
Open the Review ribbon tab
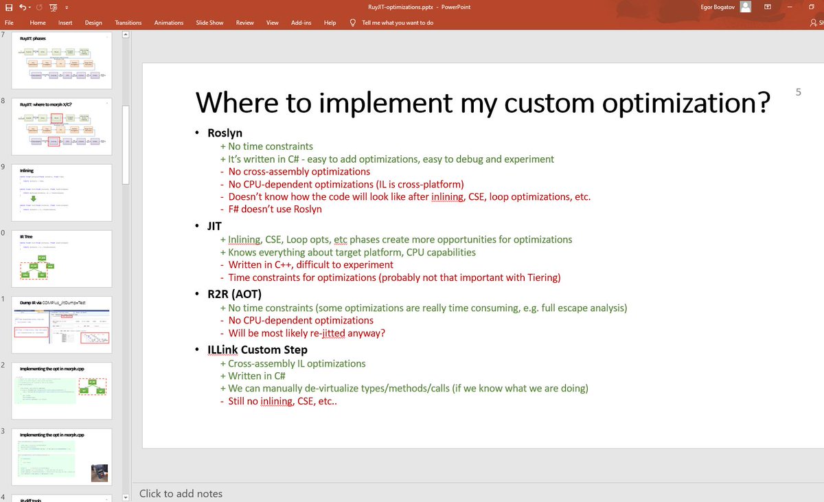click(x=244, y=23)
